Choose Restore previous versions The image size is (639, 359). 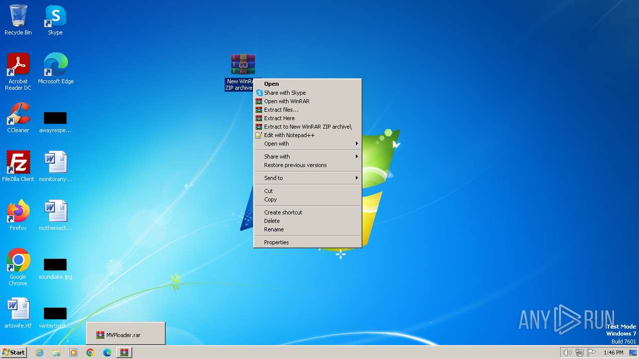tap(308, 165)
